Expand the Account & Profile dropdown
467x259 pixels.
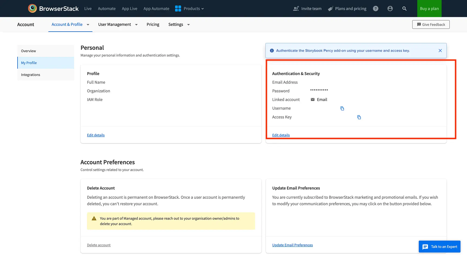tap(88, 24)
